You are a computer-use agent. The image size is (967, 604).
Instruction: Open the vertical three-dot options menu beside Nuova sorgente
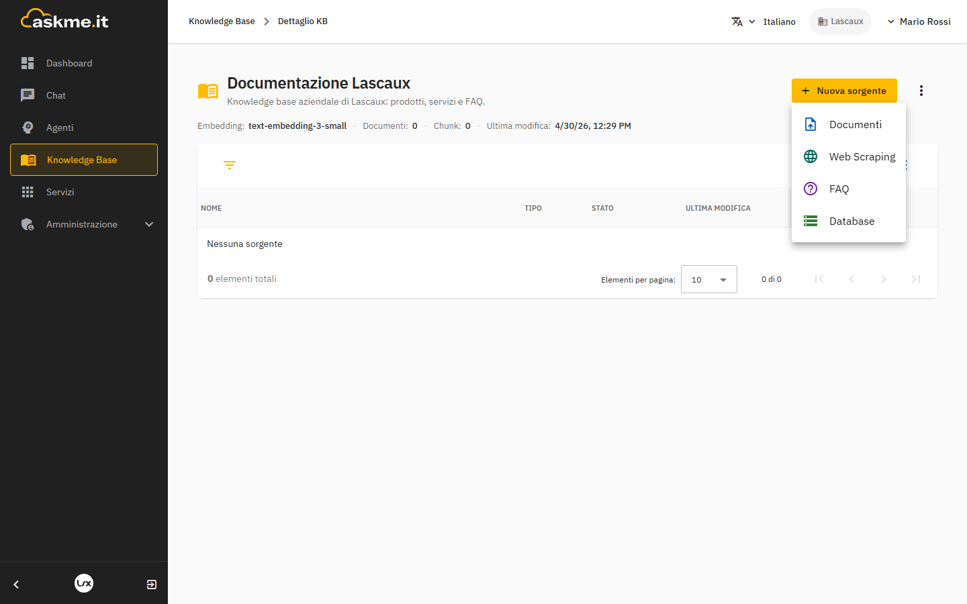click(x=921, y=91)
